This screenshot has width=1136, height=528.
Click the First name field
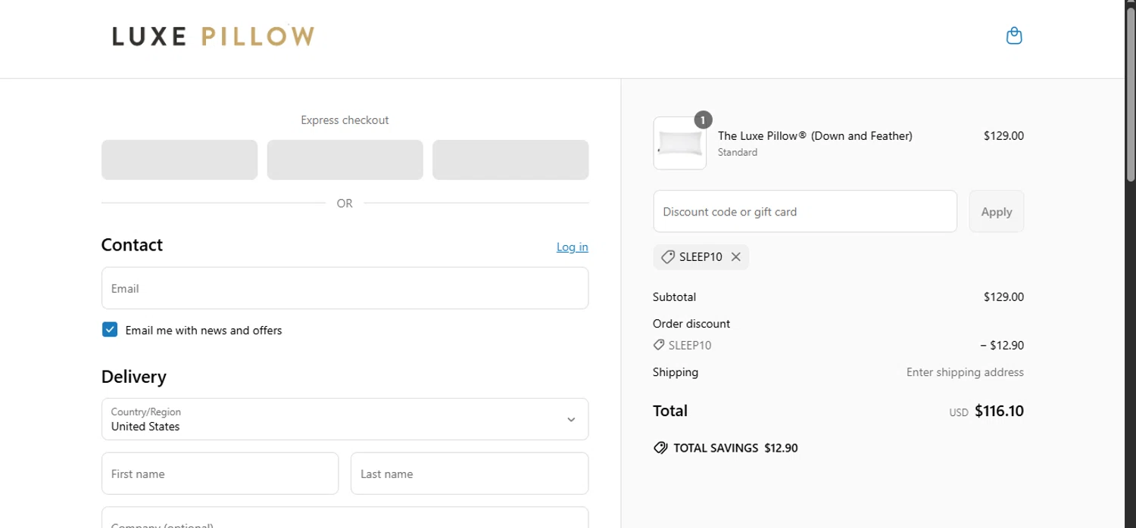coord(220,474)
